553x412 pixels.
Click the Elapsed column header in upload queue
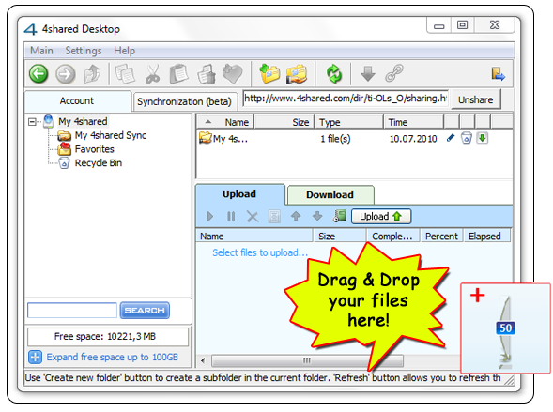click(487, 237)
